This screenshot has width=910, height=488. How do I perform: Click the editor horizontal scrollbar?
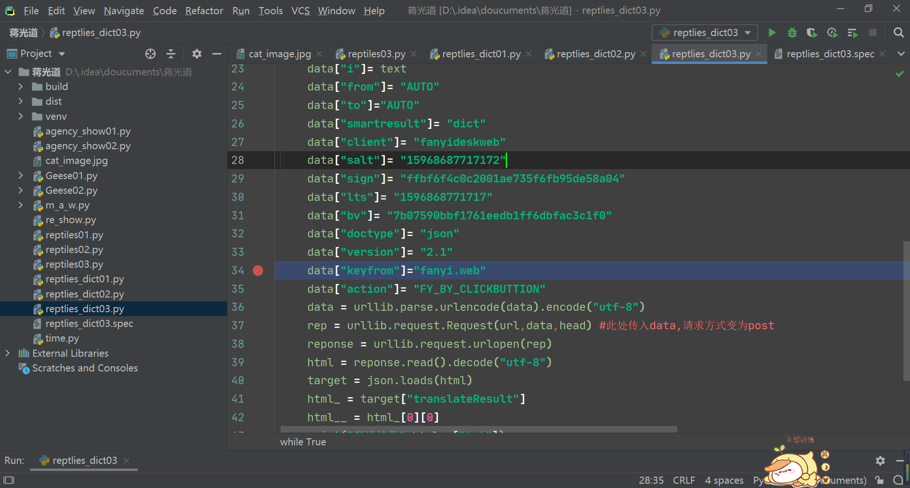click(479, 429)
